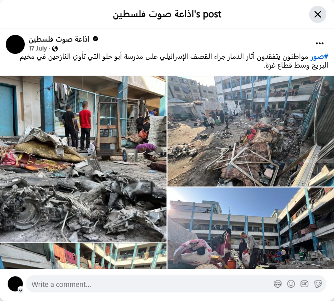The height and width of the screenshot is (301, 334).
Task: Open the #صور hashtag link
Action: [x=319, y=57]
